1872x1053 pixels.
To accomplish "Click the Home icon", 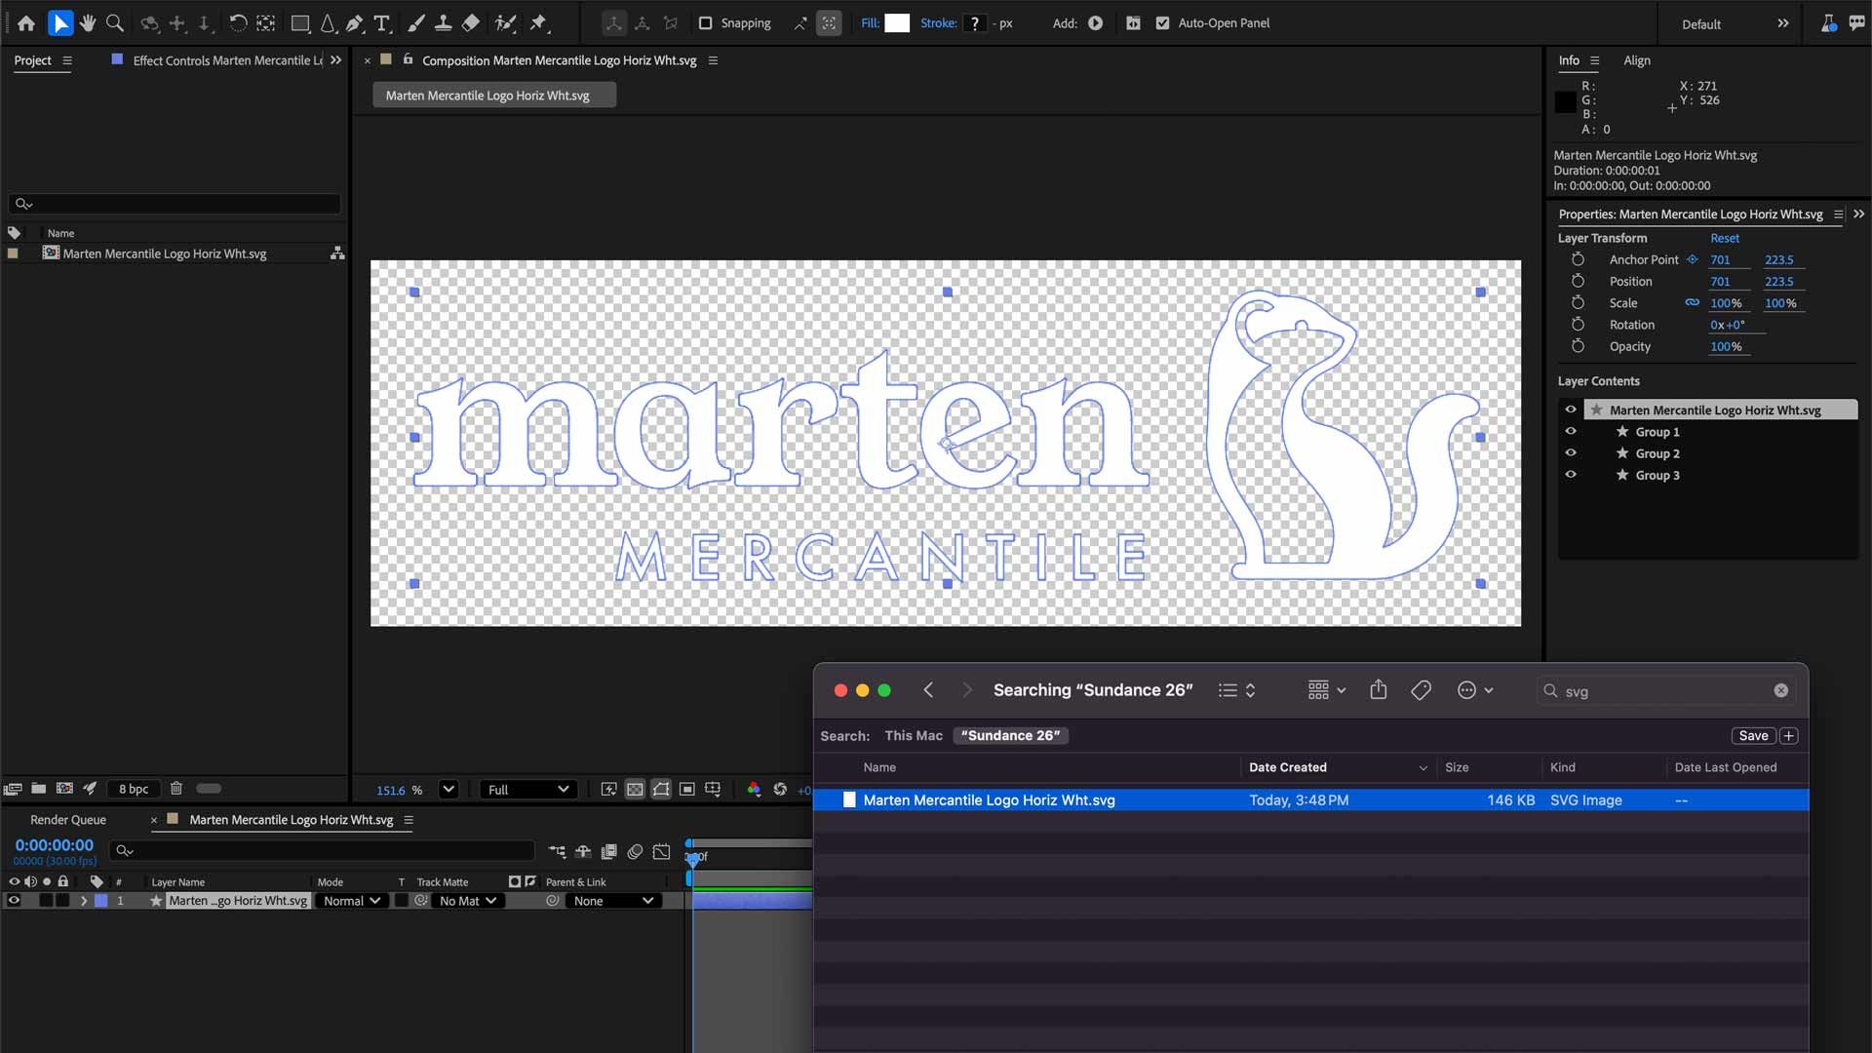I will (26, 22).
